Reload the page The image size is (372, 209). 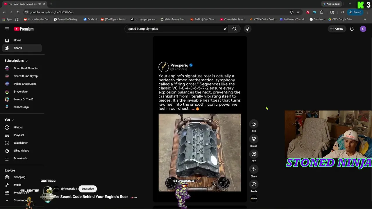(x=18, y=12)
